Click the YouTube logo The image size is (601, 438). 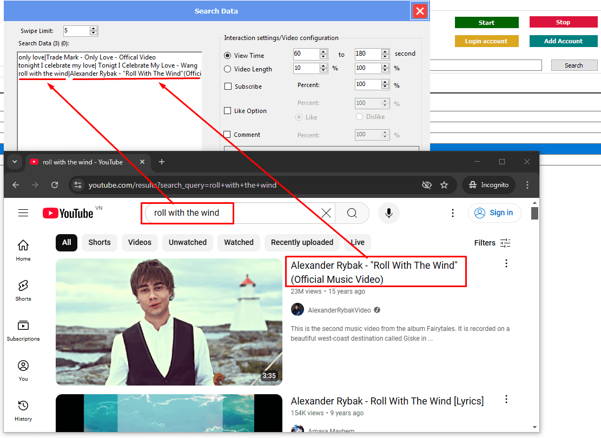pos(68,213)
